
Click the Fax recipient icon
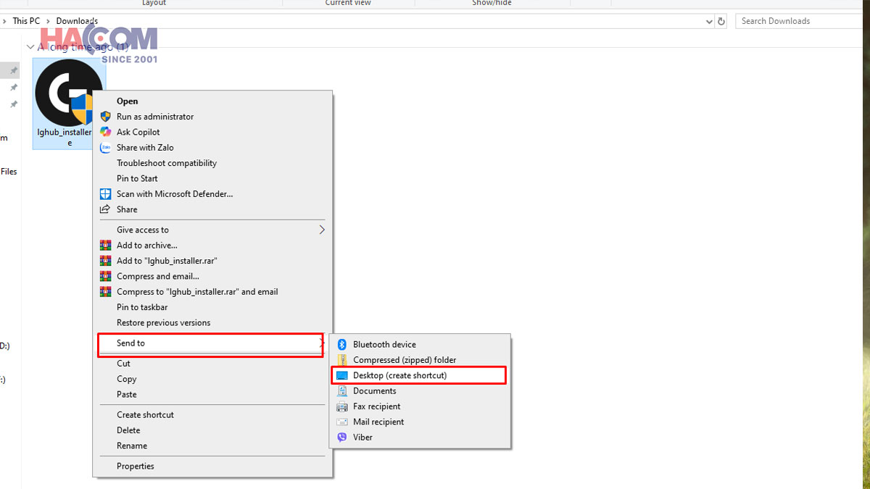341,406
